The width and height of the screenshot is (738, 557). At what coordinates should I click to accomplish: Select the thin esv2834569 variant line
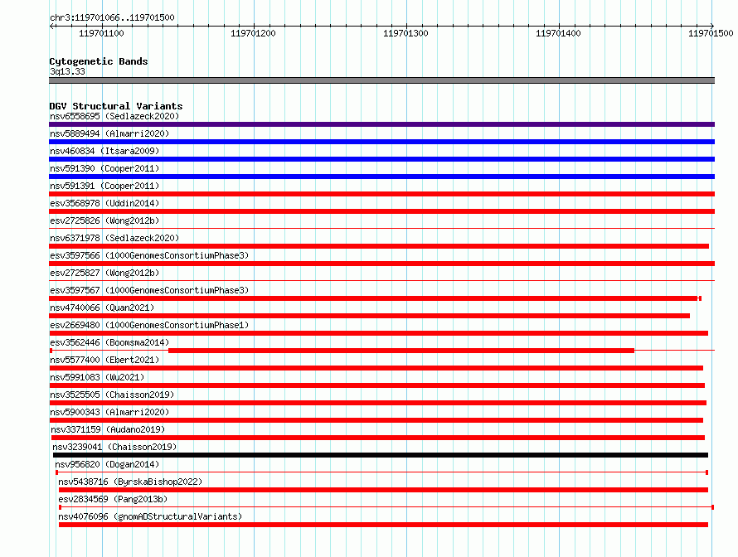click(386, 507)
